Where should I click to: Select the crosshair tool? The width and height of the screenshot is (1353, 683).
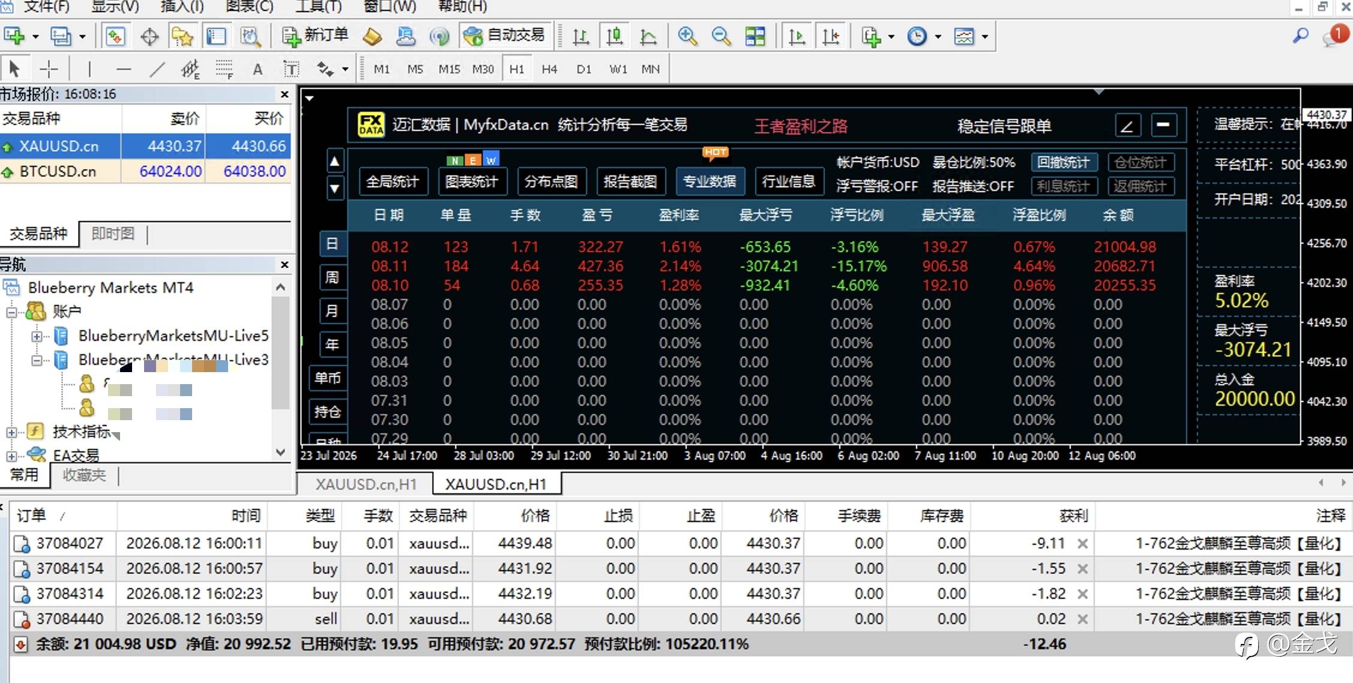[x=49, y=69]
